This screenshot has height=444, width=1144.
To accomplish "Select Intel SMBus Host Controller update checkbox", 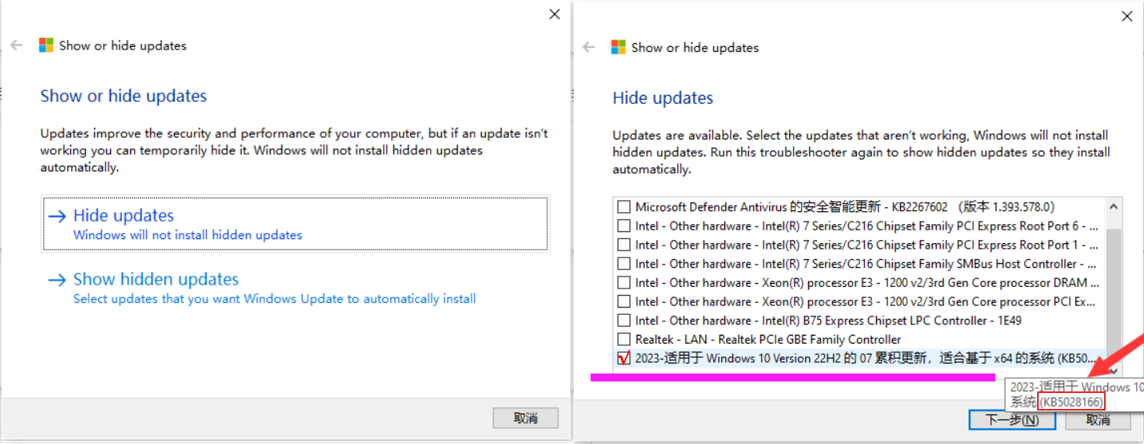I will point(624,264).
